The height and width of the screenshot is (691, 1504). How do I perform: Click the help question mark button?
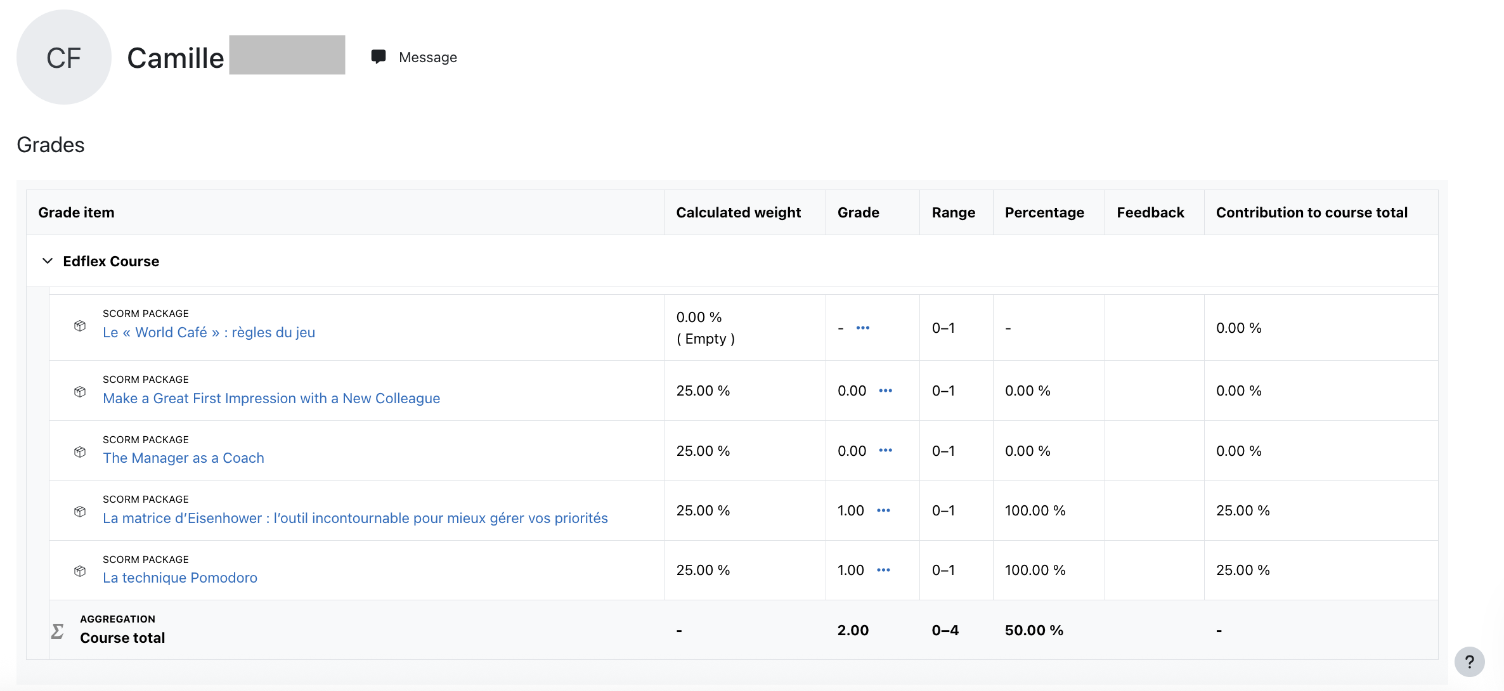click(x=1469, y=662)
